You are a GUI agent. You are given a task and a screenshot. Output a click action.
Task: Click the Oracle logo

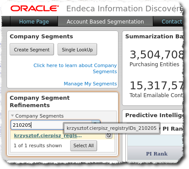[x=34, y=8]
